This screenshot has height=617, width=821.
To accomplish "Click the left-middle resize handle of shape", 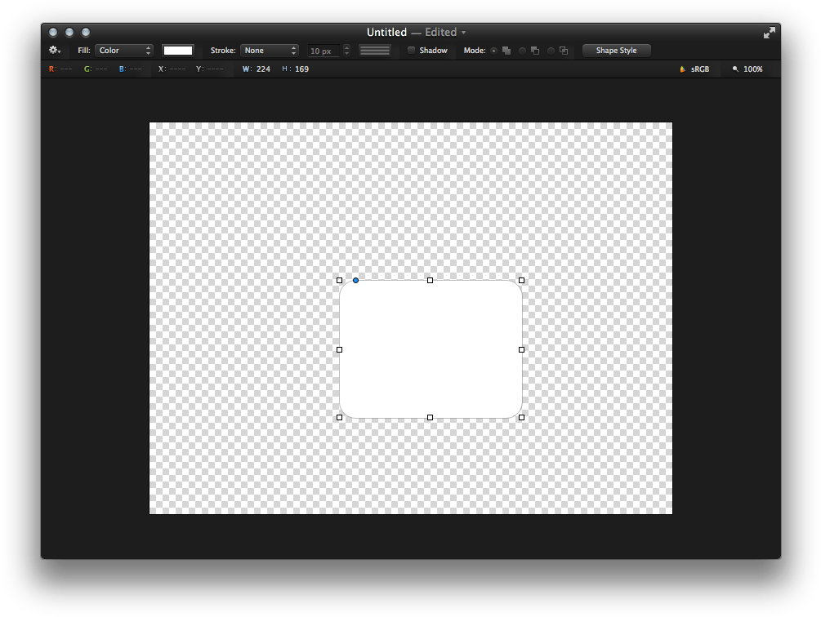I will [x=339, y=349].
